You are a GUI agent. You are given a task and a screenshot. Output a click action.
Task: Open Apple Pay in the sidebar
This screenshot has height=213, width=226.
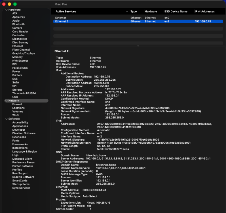(x=19, y=17)
